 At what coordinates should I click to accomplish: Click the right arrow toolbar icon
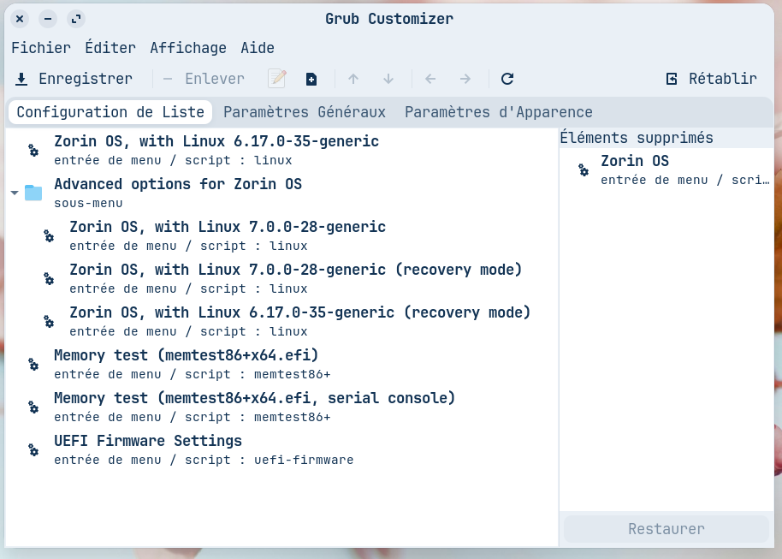[x=465, y=79]
